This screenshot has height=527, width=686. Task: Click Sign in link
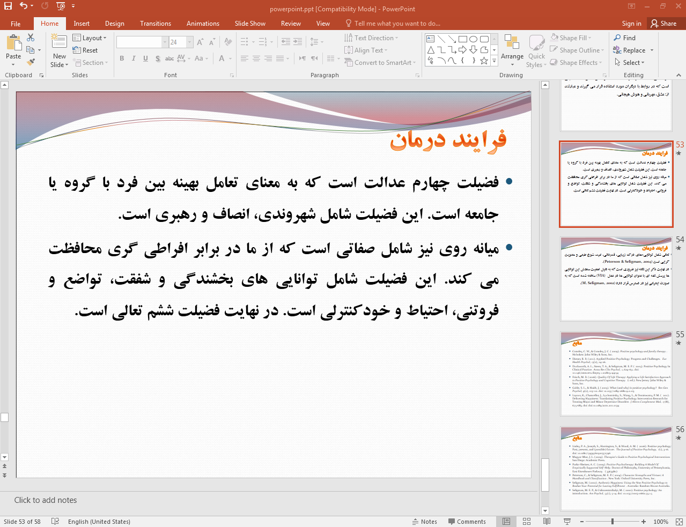tap(631, 24)
